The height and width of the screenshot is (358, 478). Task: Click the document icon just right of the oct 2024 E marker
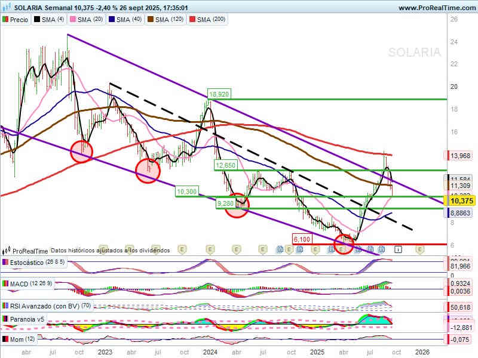click(299, 249)
